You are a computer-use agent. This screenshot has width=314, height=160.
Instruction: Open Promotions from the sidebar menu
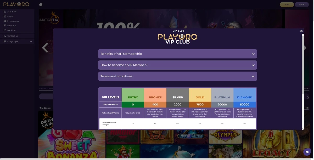click(x=13, y=21)
